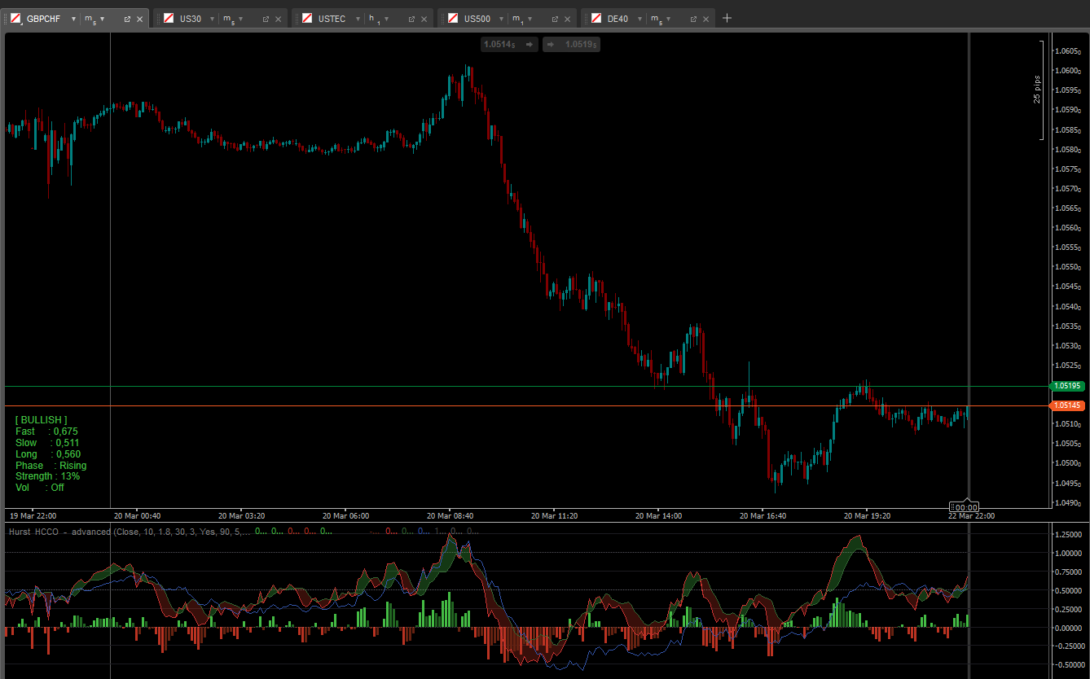
Task: Expand the US500 symbol dropdown arrow
Action: tap(499, 19)
